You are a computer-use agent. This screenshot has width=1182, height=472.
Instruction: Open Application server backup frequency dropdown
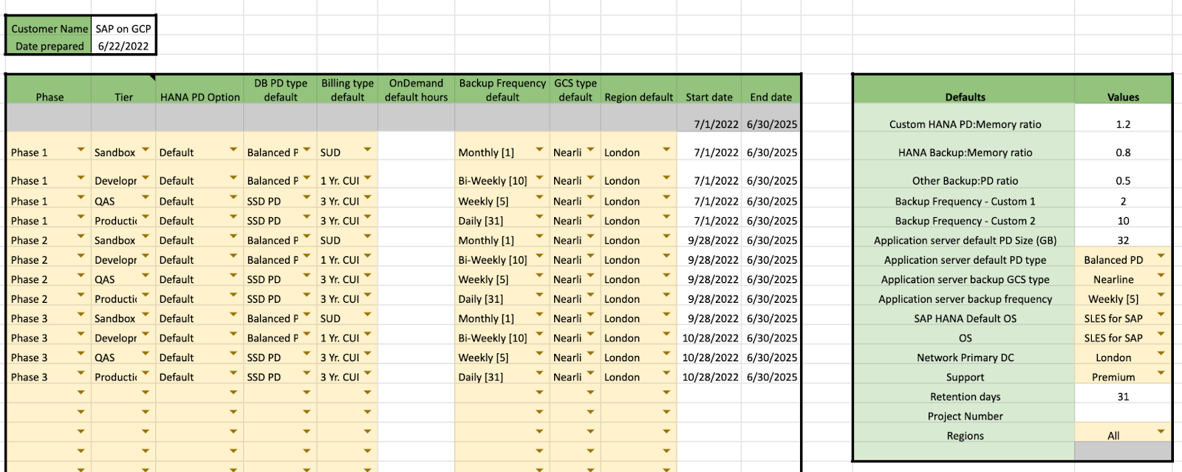(x=1161, y=295)
